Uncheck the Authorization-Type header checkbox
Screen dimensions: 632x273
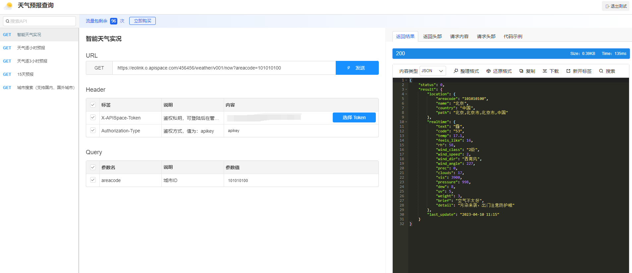[x=93, y=130]
